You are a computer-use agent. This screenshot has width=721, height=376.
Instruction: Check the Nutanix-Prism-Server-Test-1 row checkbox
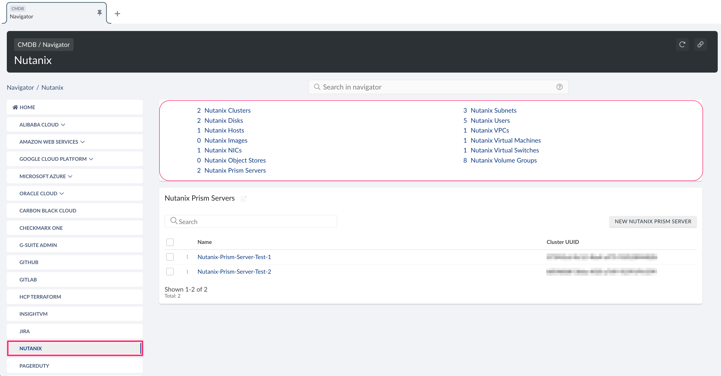(x=170, y=257)
